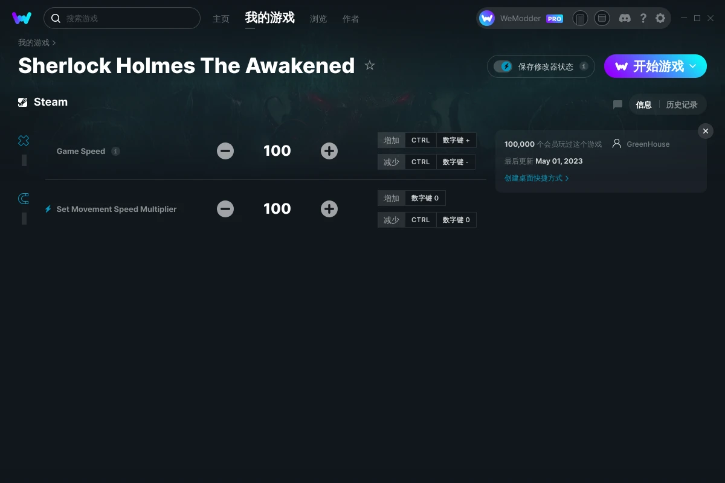Image resolution: width=725 pixels, height=483 pixels.
Task: Click the 搜索游戏 search field
Action: [x=122, y=18]
